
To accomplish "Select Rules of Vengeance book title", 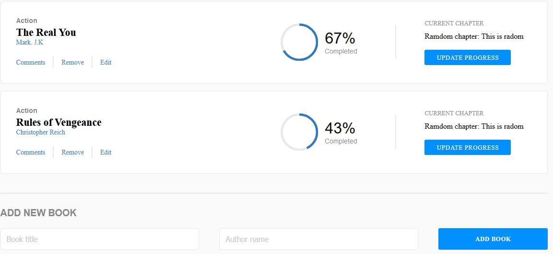I will [59, 122].
